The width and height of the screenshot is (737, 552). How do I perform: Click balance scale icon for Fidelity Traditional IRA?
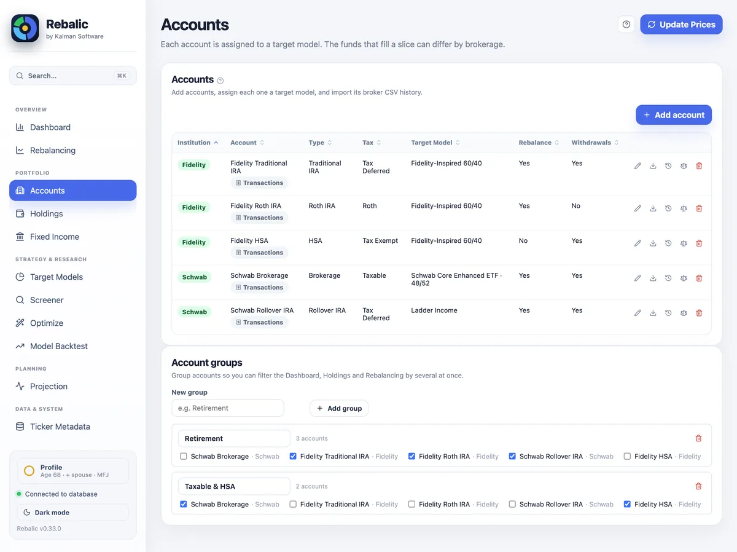(684, 166)
